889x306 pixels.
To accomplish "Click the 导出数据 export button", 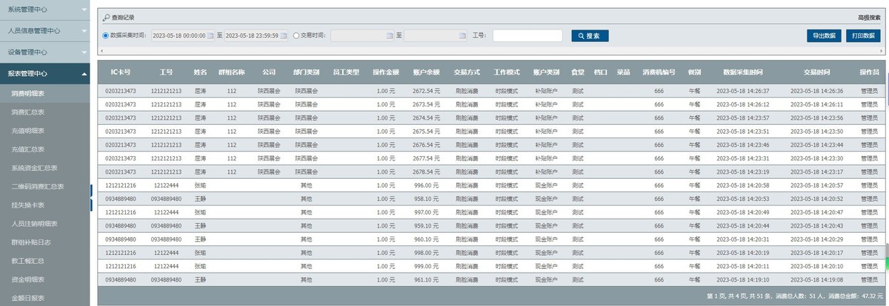I will 824,35.
